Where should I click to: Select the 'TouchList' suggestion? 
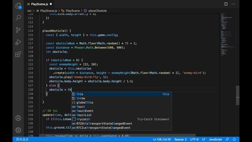122,115
